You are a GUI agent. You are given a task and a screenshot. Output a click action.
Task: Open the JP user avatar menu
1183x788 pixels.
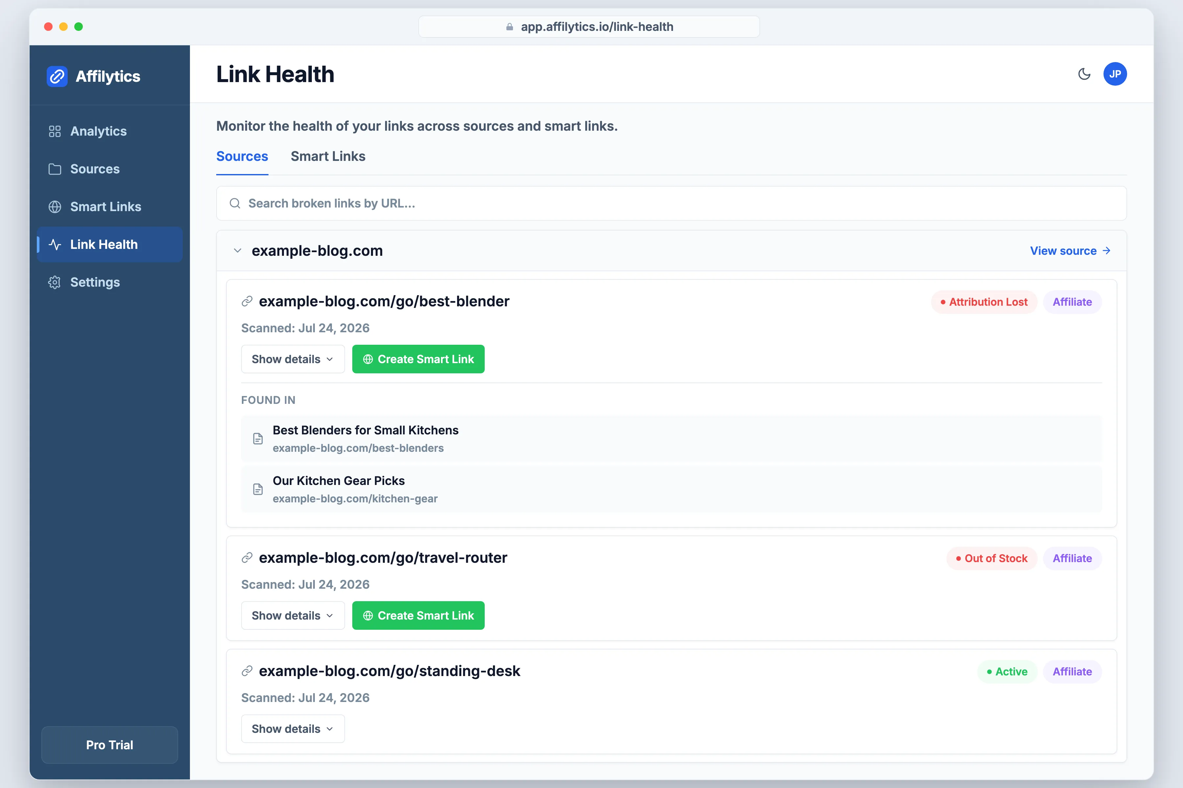pyautogui.click(x=1115, y=74)
